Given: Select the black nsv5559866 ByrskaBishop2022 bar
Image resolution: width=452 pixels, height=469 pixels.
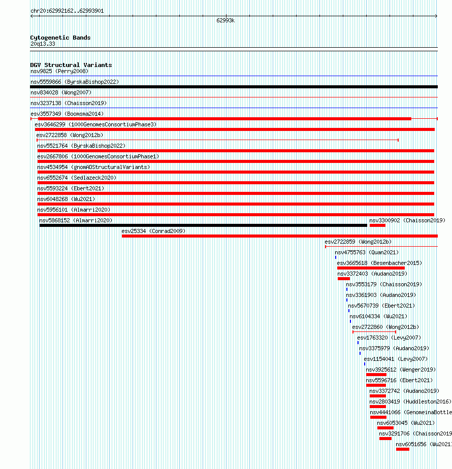Looking at the screenshot, I should [234, 87].
